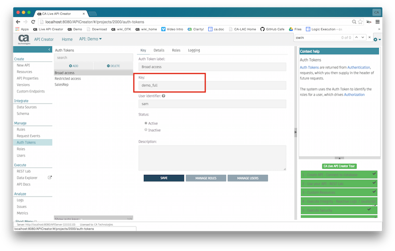Switch to the Logging tab
This screenshot has height=251, width=395.
pyautogui.click(x=194, y=50)
